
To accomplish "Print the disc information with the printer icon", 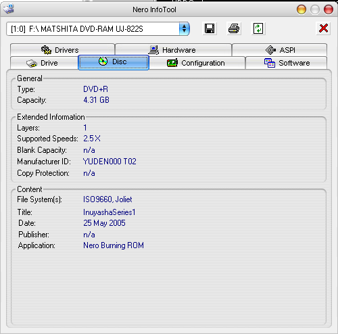I will (x=234, y=28).
